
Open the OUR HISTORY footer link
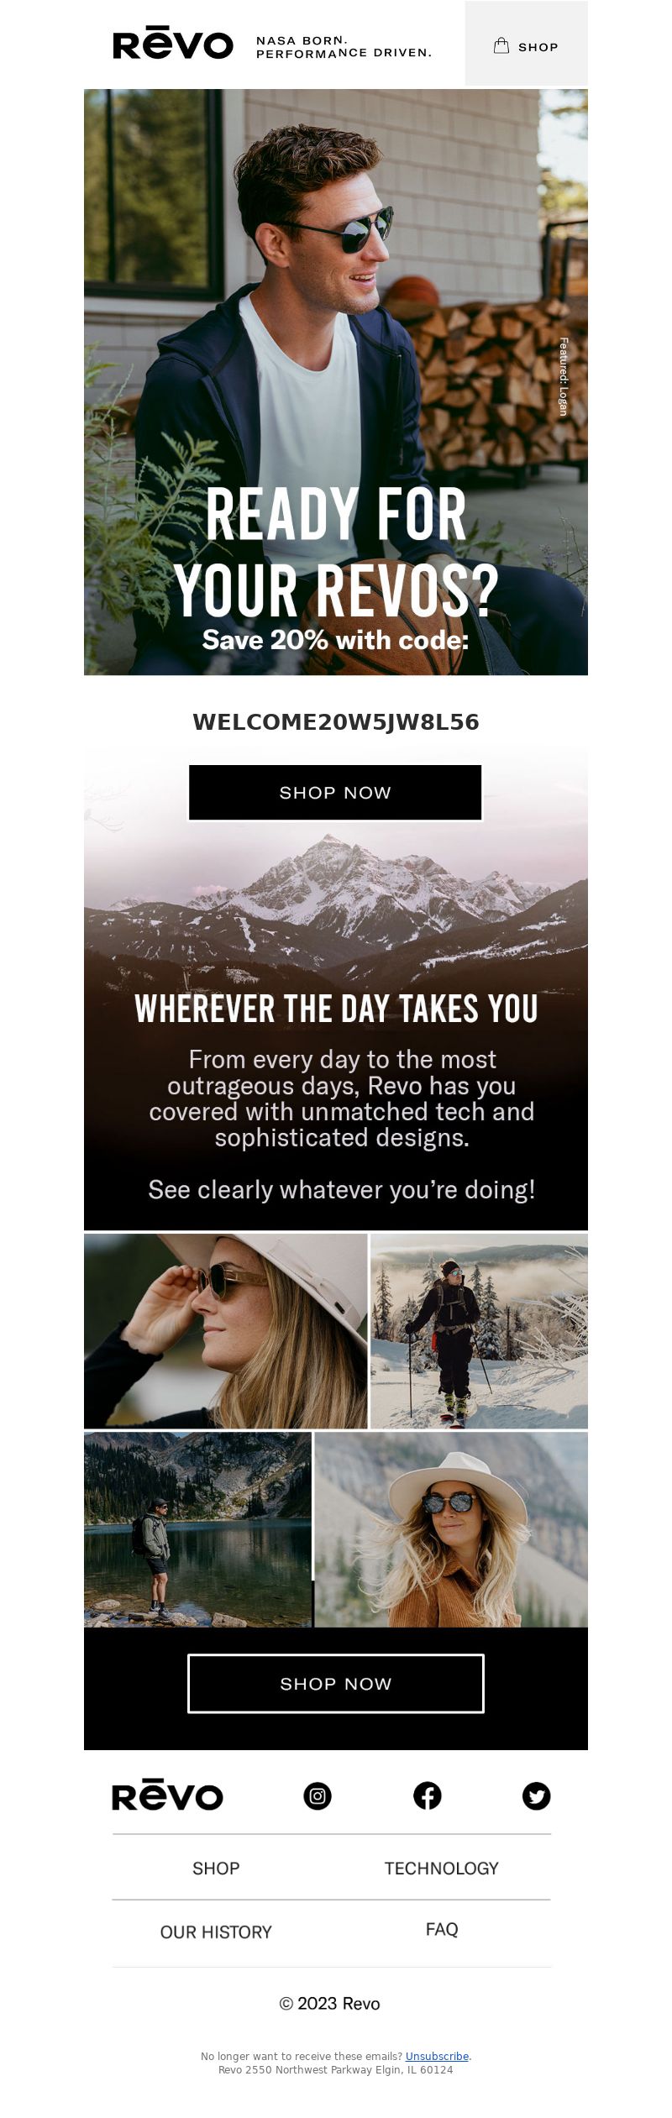click(216, 1932)
